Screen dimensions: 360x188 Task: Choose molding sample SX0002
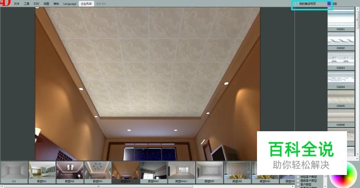[341, 41]
